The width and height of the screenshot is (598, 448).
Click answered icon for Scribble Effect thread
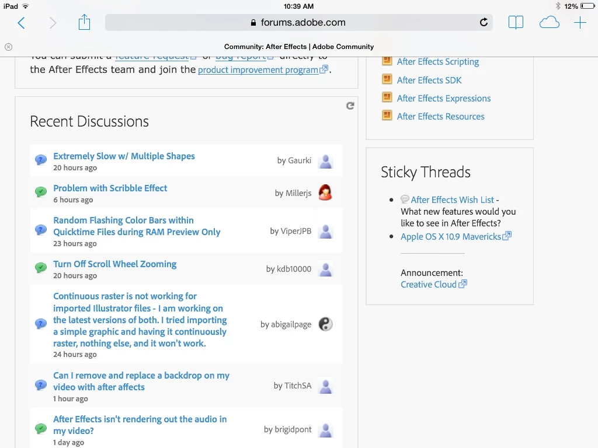point(41,191)
